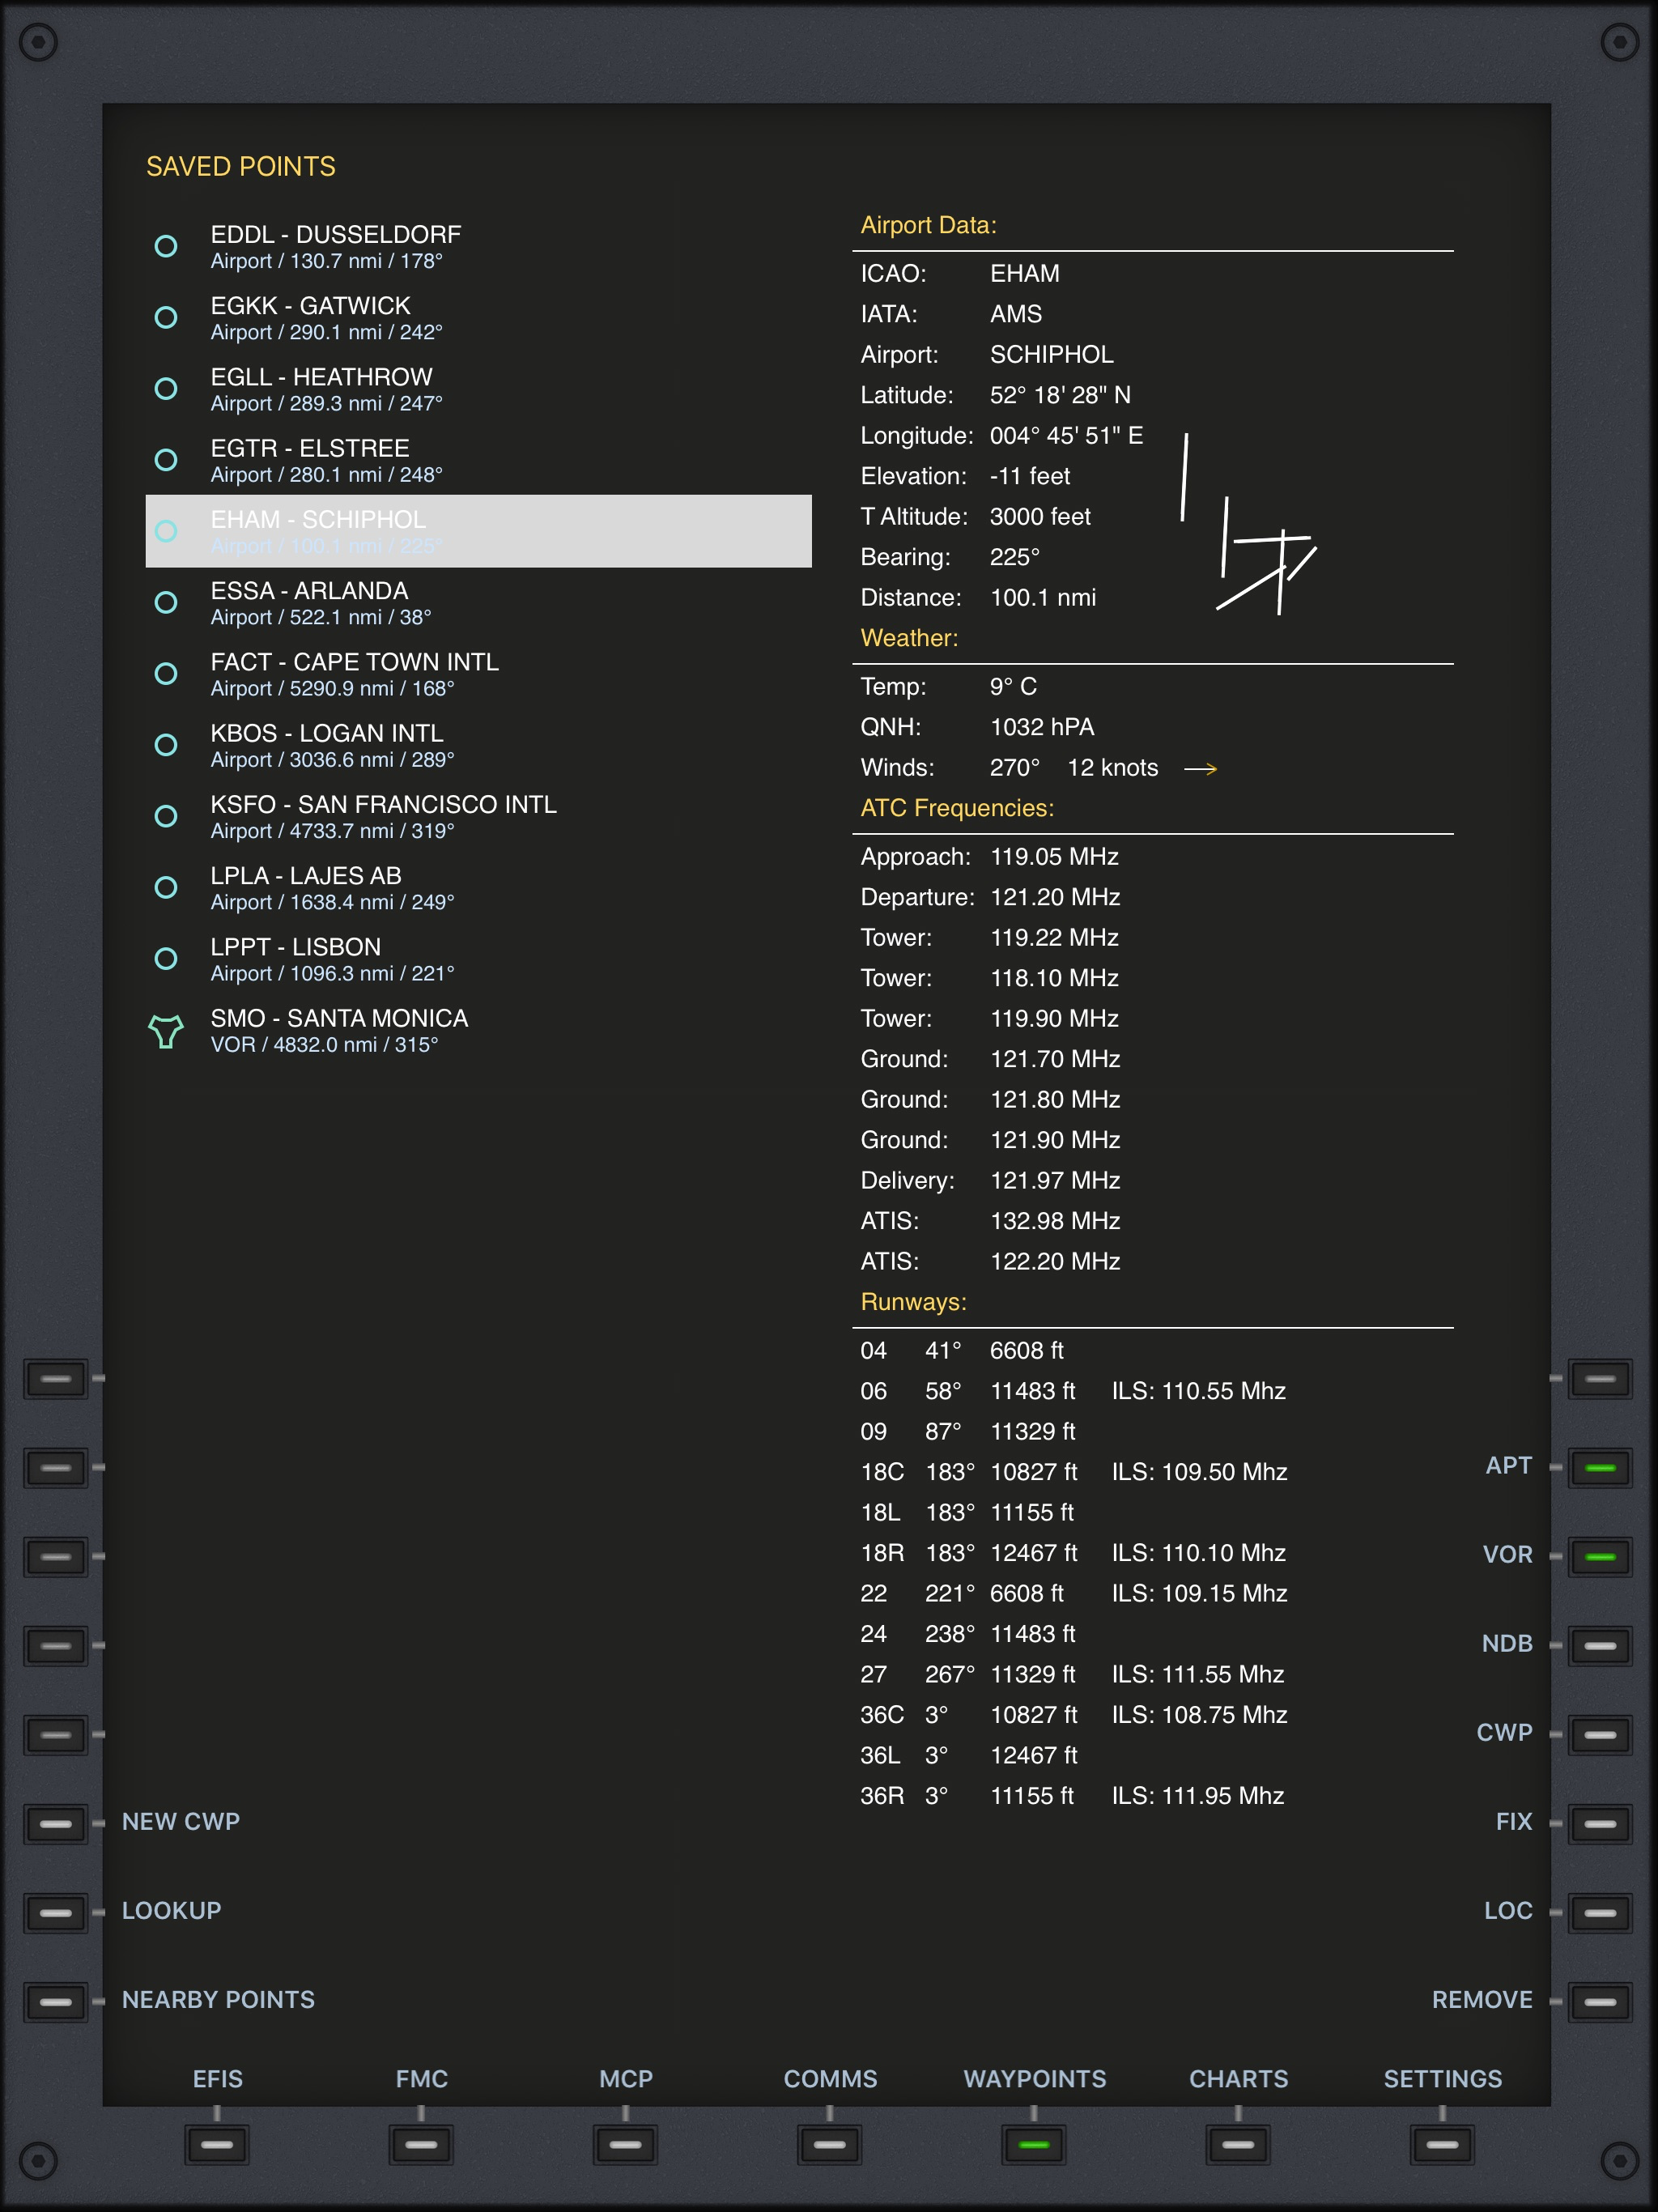1658x2212 pixels.
Task: Click the REMOVE side key
Action: tap(1600, 2001)
